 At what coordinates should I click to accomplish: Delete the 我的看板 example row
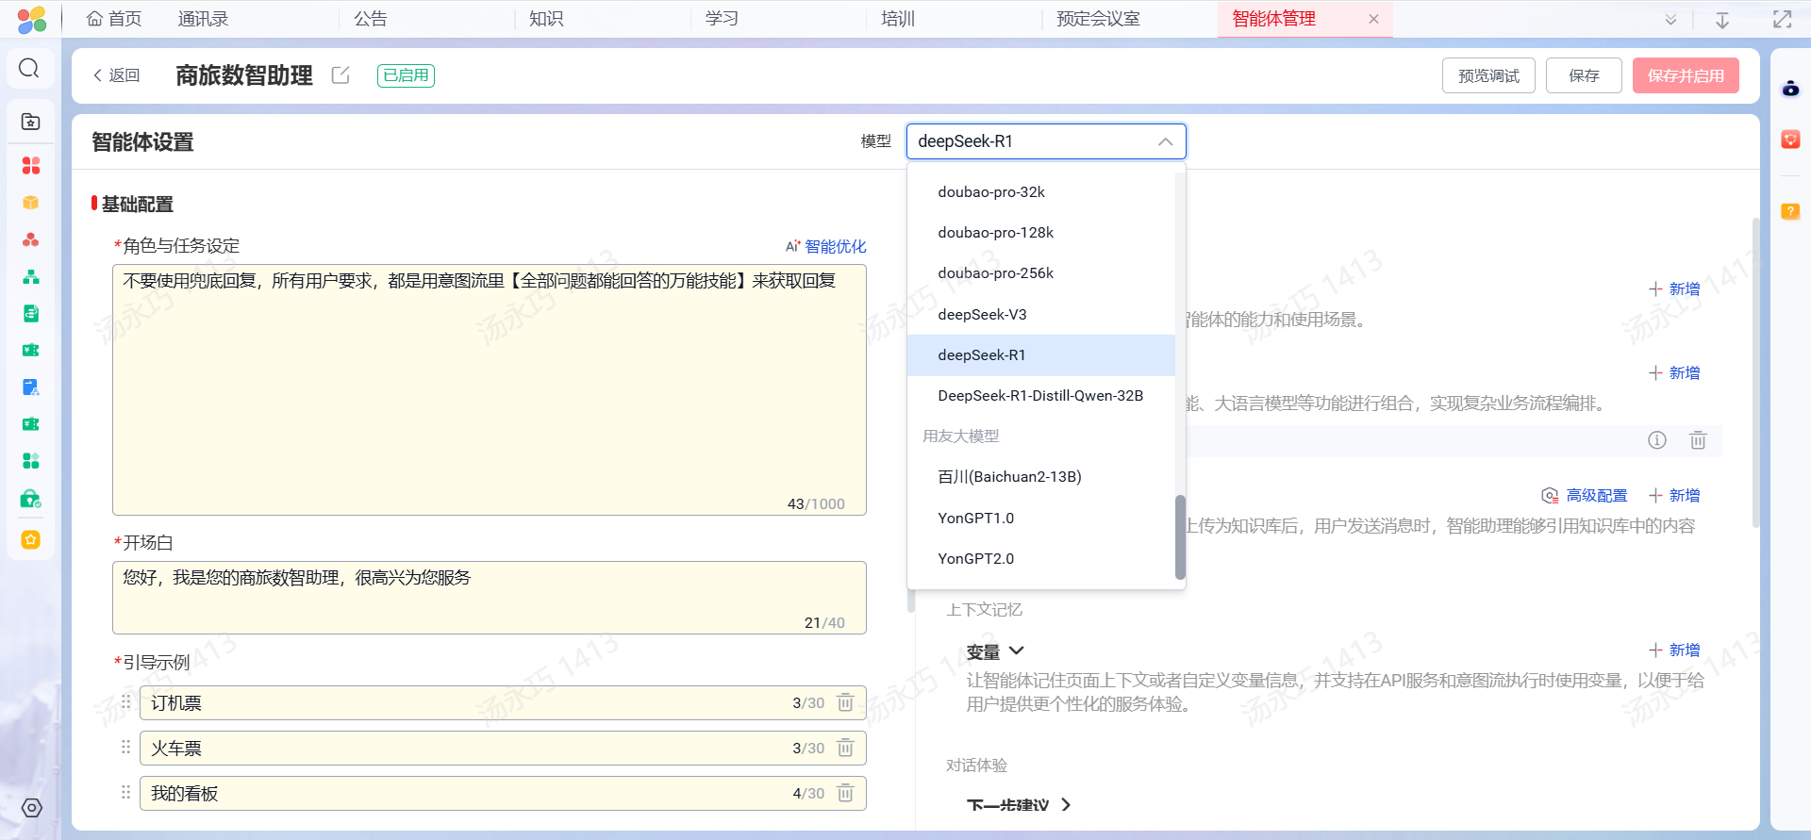(845, 793)
